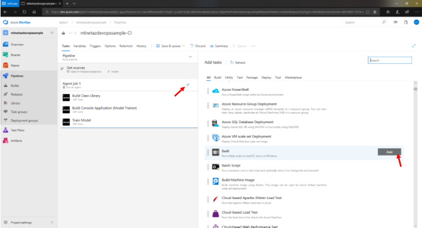Reload the browser page
422x228 pixels.
pyautogui.click(x=24, y=12)
